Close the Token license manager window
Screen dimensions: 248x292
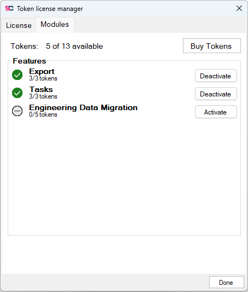(x=239, y=8)
